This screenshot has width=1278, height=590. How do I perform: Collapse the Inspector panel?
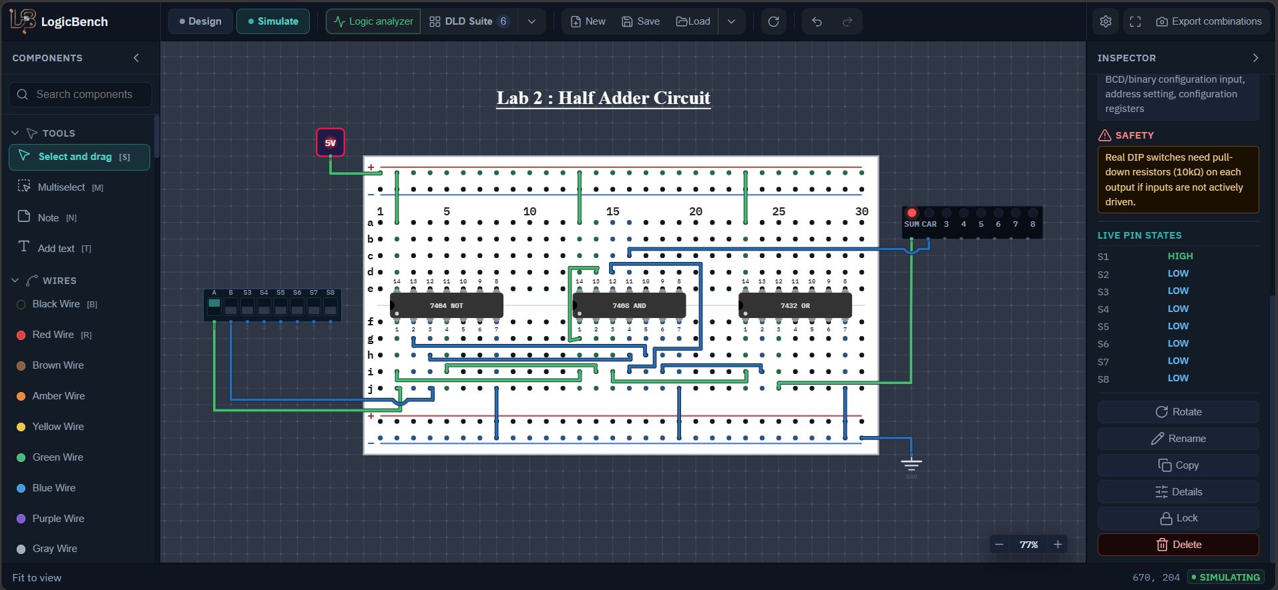coord(1255,58)
